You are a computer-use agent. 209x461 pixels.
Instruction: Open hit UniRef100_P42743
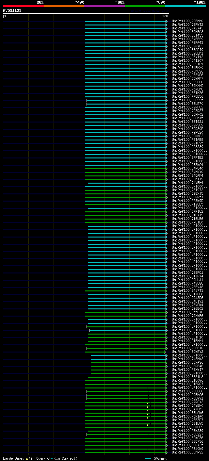pyautogui.click(x=187, y=28)
